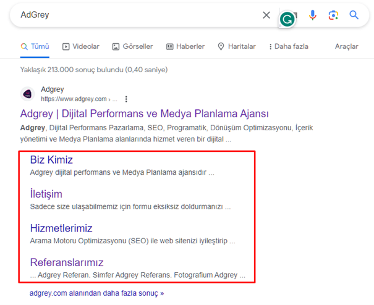Screen dimensions: 374x305
Task: Open the Referanslarımız sitelink
Action: point(67,262)
